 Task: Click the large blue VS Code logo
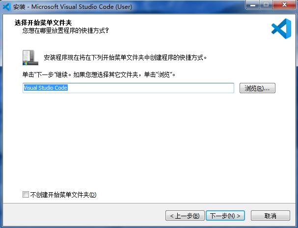point(281,28)
